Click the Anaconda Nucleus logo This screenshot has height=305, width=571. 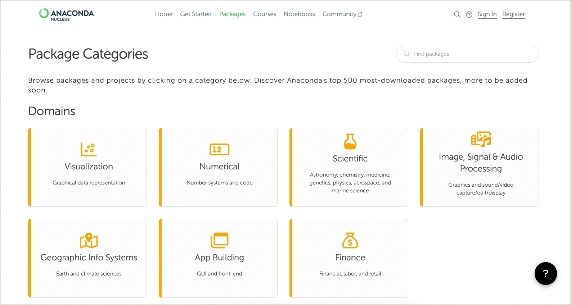pyautogui.click(x=67, y=14)
